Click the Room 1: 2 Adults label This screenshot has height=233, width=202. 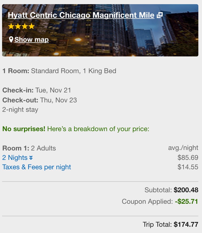click(29, 148)
